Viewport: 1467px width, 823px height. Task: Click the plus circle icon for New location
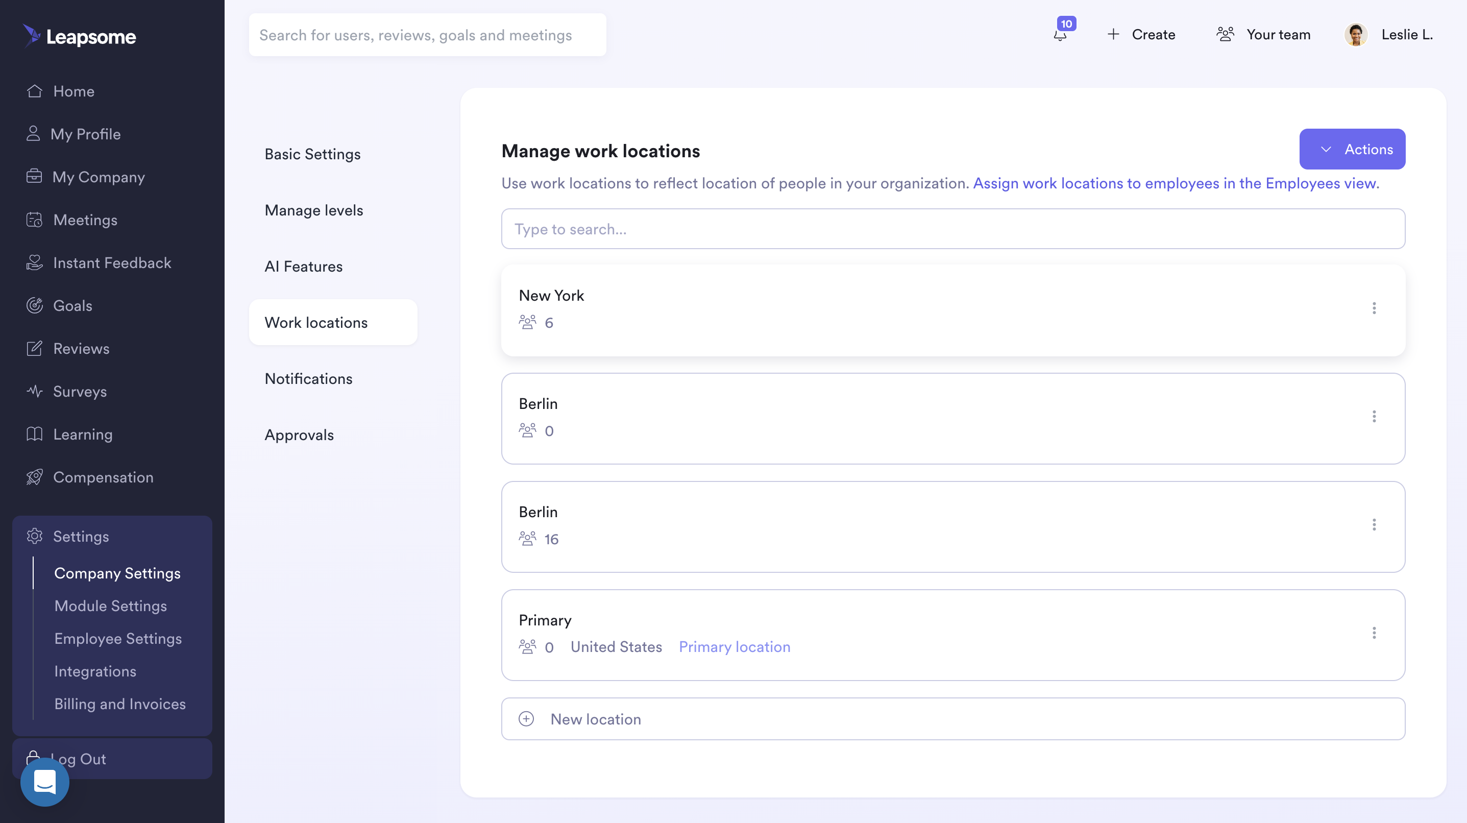point(526,719)
